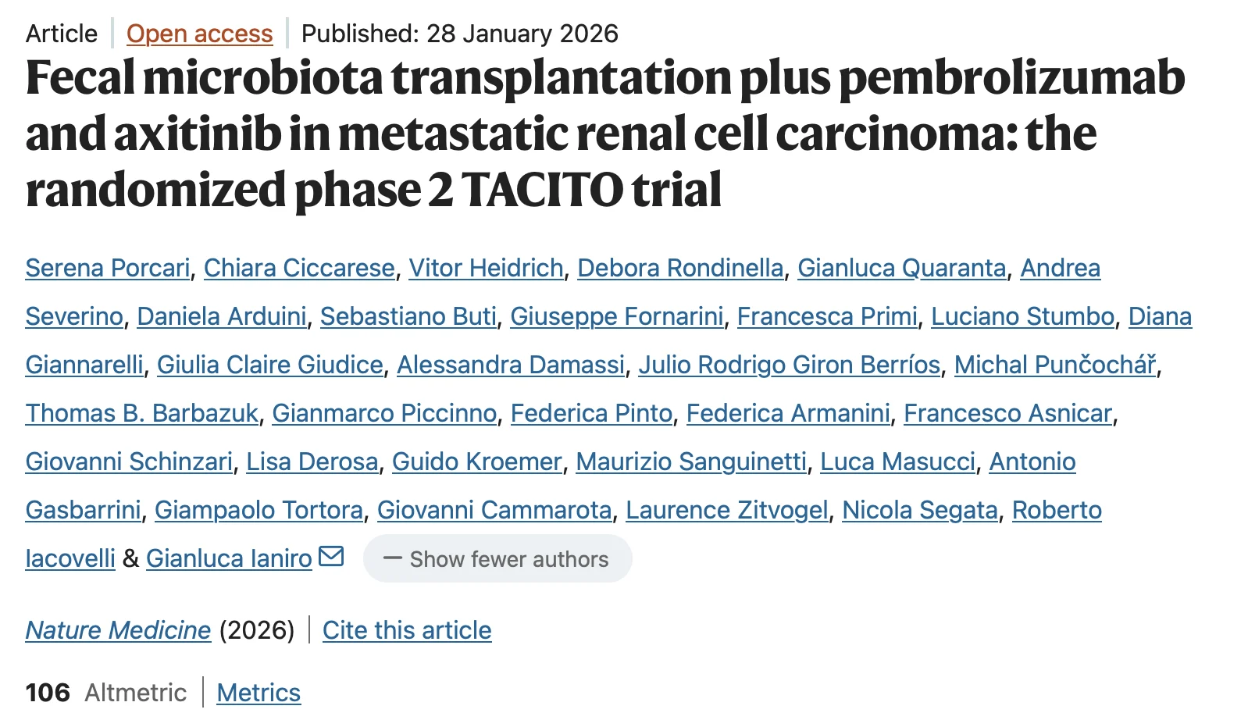Click author Guido Kroemer
The height and width of the screenshot is (720, 1248).
pyautogui.click(x=477, y=462)
